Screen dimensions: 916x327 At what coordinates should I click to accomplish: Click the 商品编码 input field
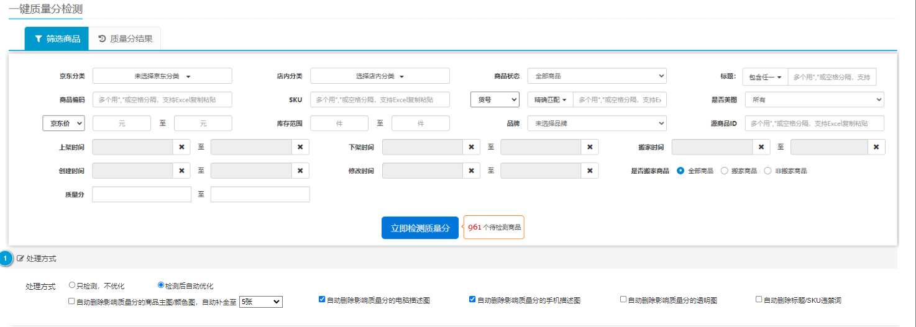(x=162, y=99)
